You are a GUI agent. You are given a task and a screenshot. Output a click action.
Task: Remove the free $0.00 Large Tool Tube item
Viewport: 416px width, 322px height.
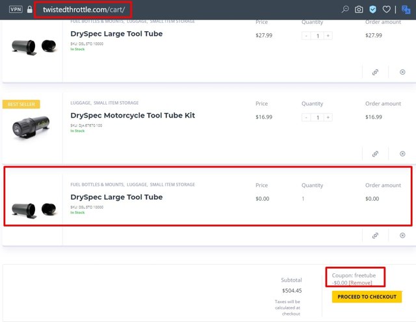point(402,236)
